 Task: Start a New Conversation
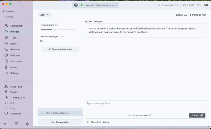point(60,122)
